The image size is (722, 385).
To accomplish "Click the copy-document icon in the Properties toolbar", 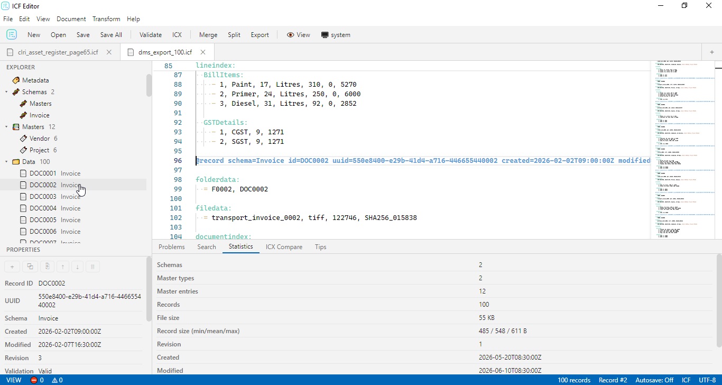I will click(47, 267).
